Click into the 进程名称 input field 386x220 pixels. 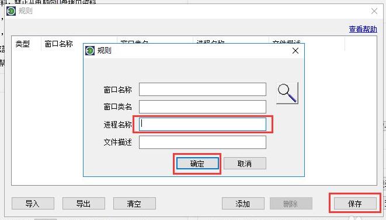coord(203,125)
